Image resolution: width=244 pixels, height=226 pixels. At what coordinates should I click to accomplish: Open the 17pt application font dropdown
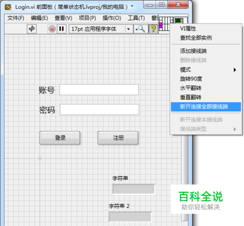click(101, 29)
